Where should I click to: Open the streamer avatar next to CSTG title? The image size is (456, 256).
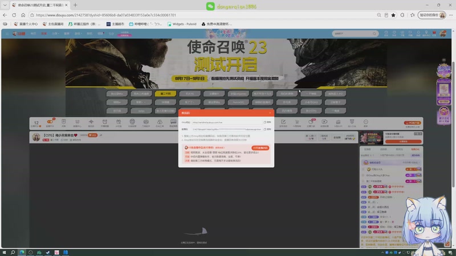pos(36,137)
